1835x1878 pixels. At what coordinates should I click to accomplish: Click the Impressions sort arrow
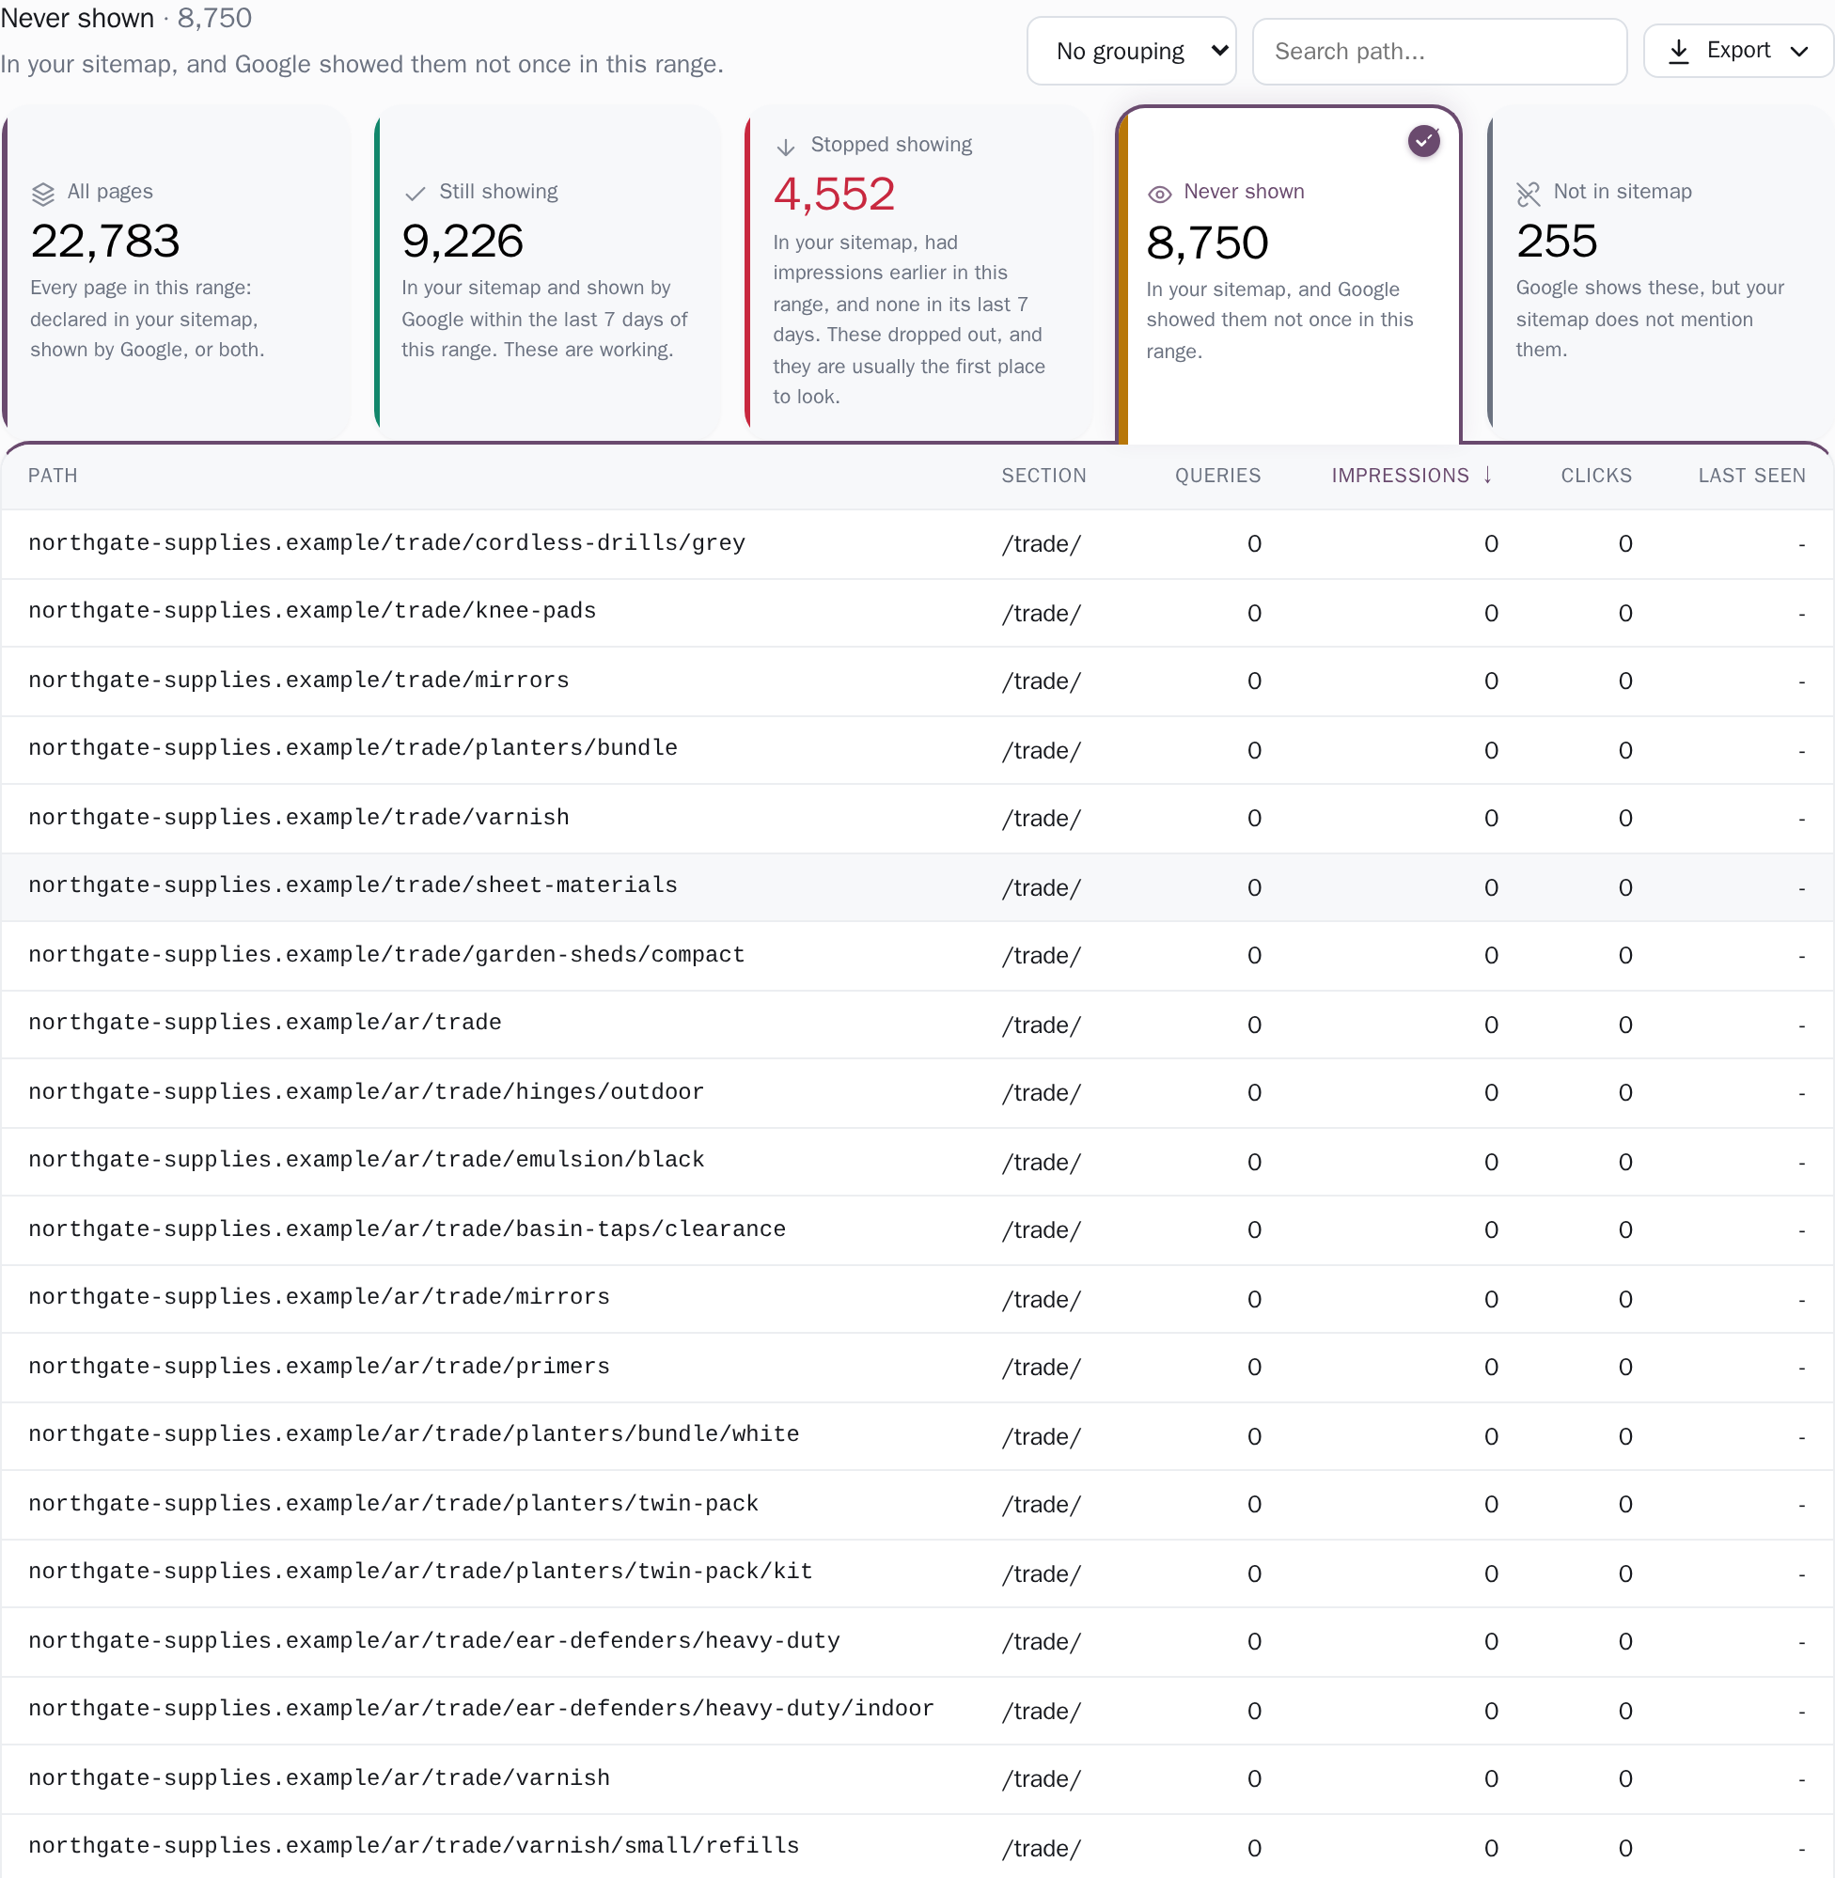click(1488, 474)
